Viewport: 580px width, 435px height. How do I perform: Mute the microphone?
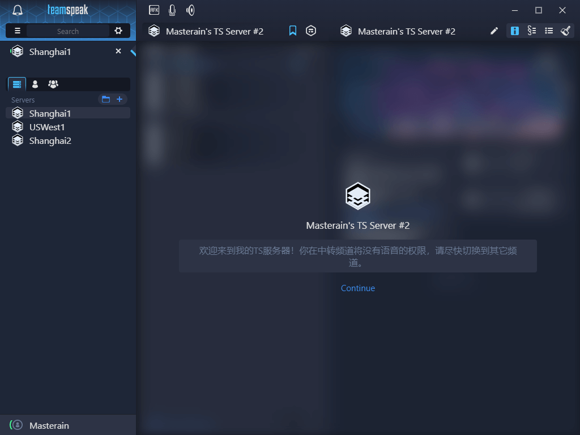pyautogui.click(x=172, y=10)
